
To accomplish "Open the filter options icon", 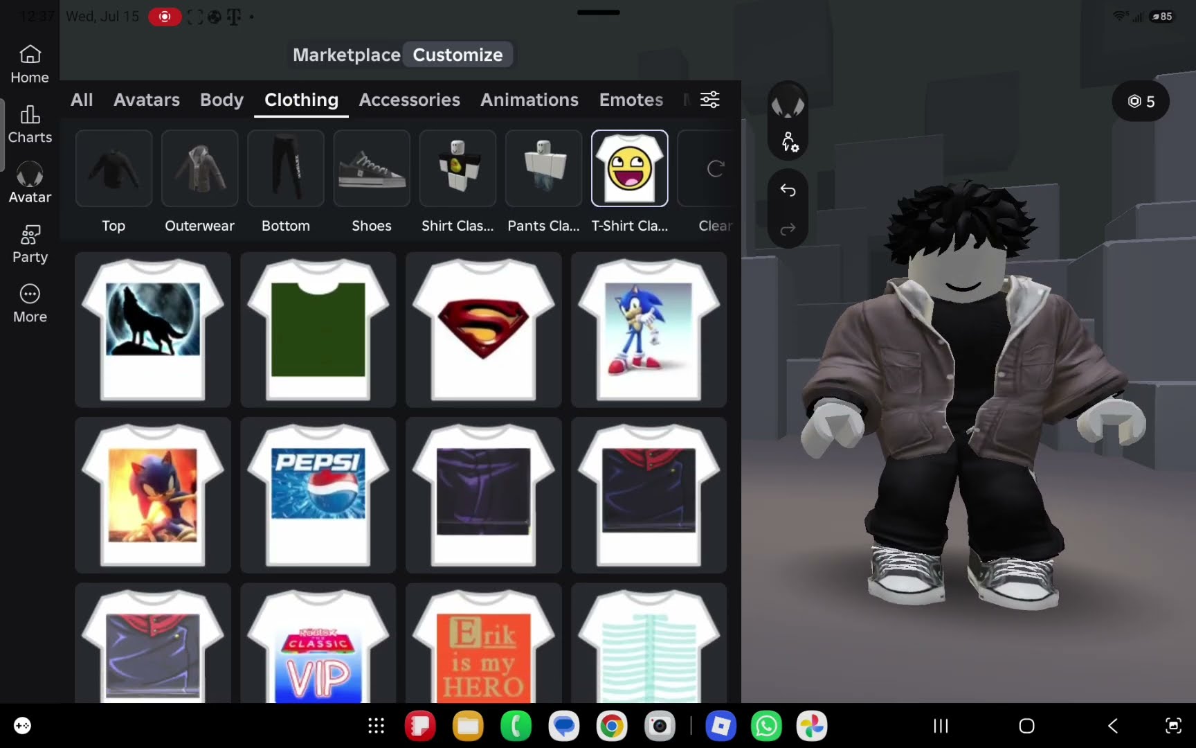I will pos(709,100).
